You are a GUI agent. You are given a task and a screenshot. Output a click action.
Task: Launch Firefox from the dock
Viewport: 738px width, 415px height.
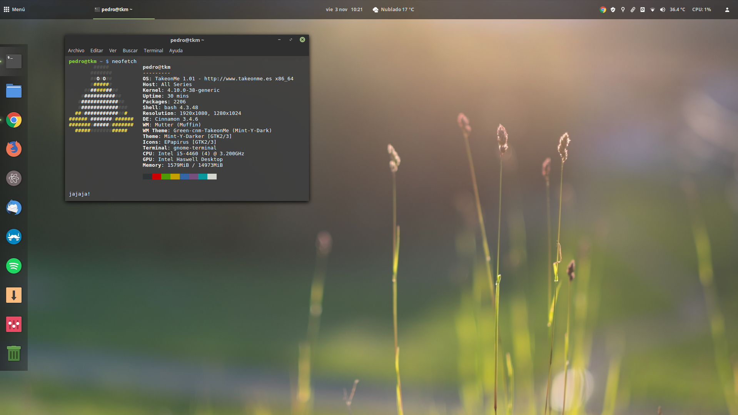[14, 149]
